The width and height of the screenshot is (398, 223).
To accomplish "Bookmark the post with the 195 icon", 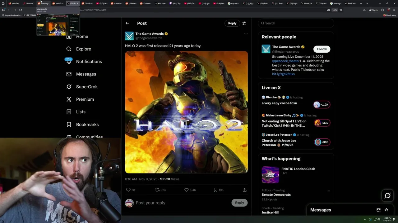I will point(215,190).
